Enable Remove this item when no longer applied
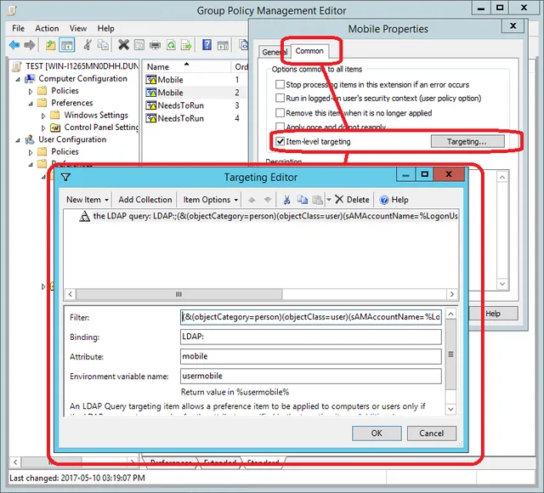Screen dimensions: 544x493 pos(280,113)
